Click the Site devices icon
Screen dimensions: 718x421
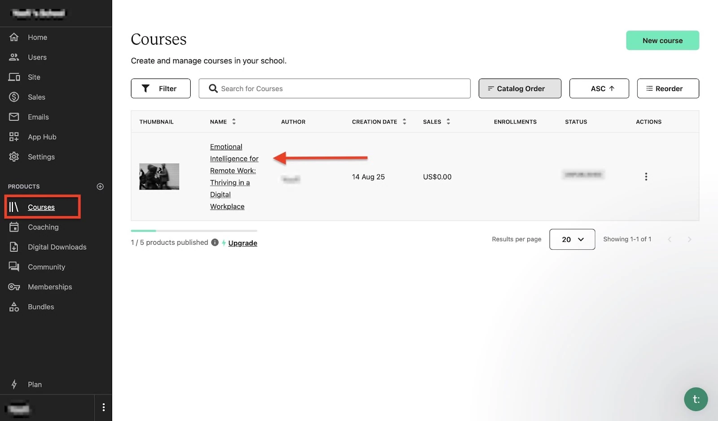pyautogui.click(x=14, y=77)
